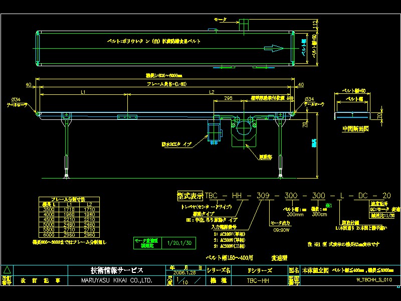The image size is (401, 301).
Task: Click the 1/10 scale value
Action: (x=182, y=281)
